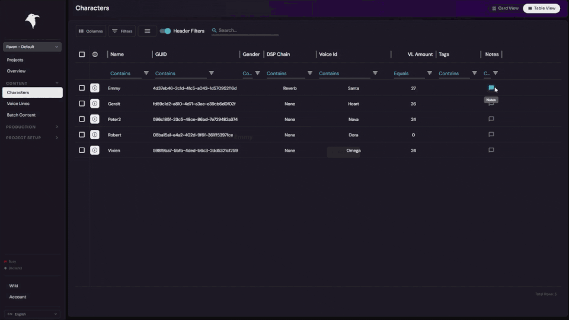The height and width of the screenshot is (320, 569).
Task: Open GUID column filter operator icon
Action: pyautogui.click(x=211, y=73)
